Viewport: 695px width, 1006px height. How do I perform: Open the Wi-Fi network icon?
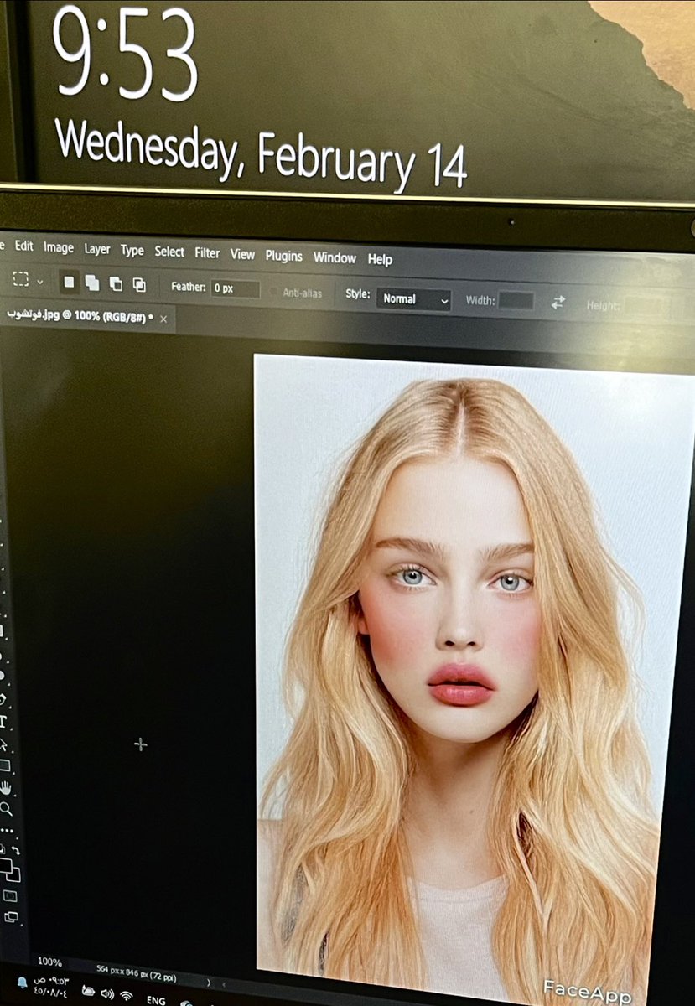[127, 996]
